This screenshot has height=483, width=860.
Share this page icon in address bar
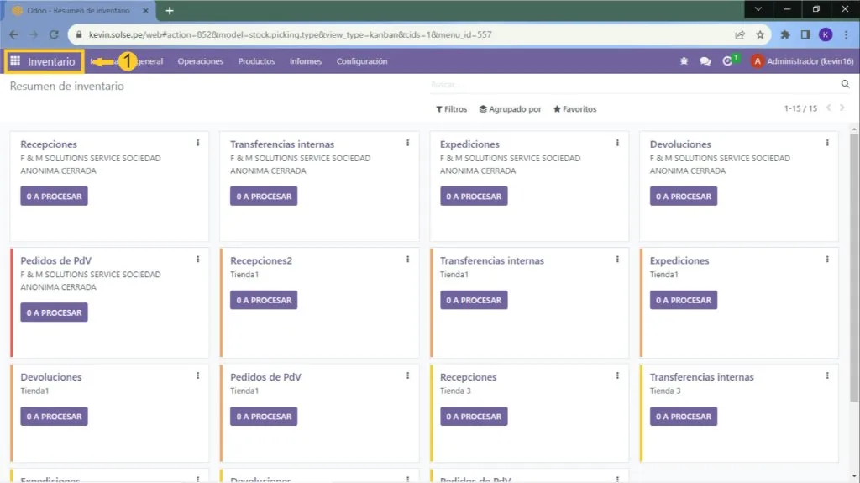(740, 34)
